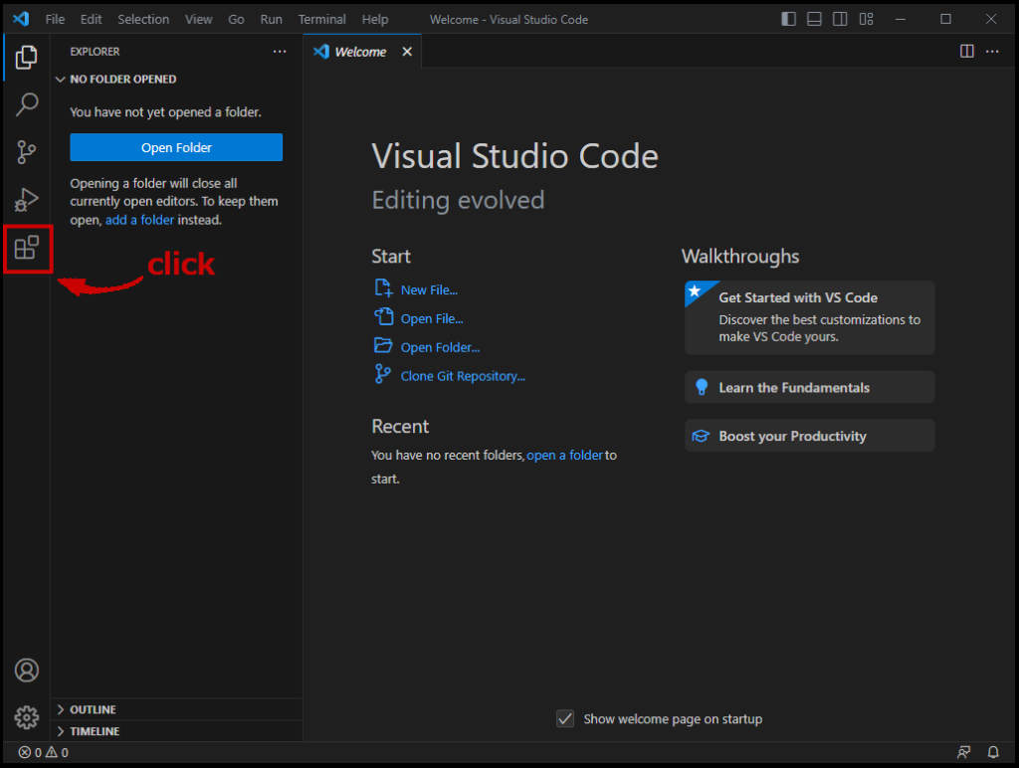Open the Terminal menu
This screenshot has height=768, width=1019.
pos(322,19)
